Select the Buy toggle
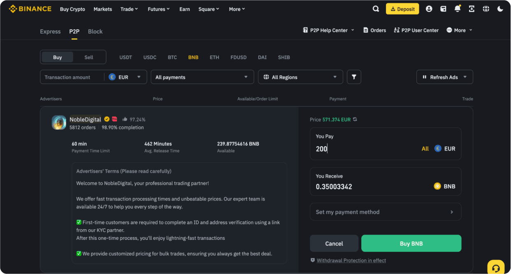511x274 pixels. click(58, 57)
